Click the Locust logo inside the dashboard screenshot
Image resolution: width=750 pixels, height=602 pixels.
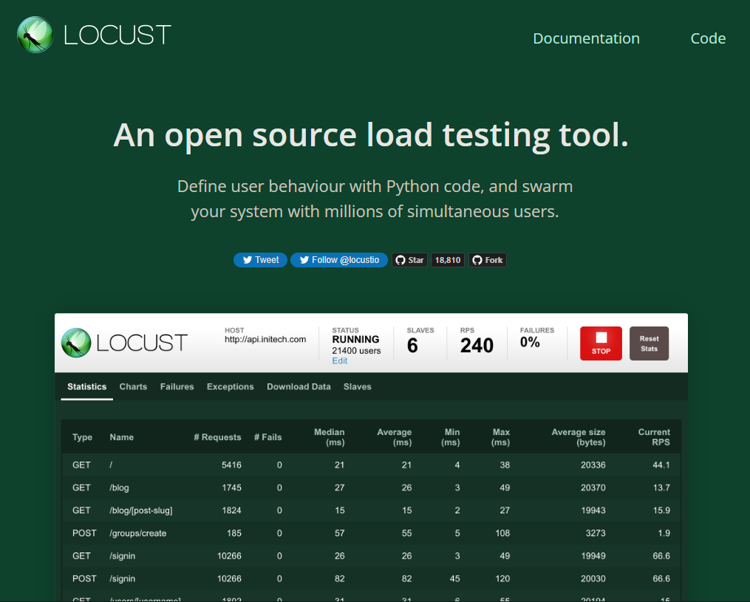pyautogui.click(x=75, y=342)
